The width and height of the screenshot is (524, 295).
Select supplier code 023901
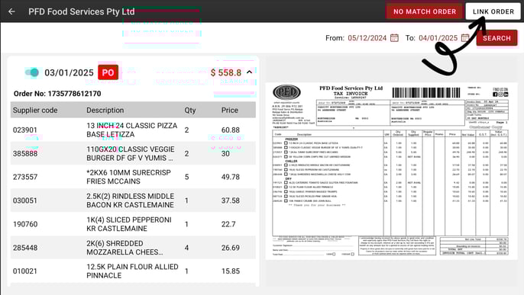tap(24, 130)
